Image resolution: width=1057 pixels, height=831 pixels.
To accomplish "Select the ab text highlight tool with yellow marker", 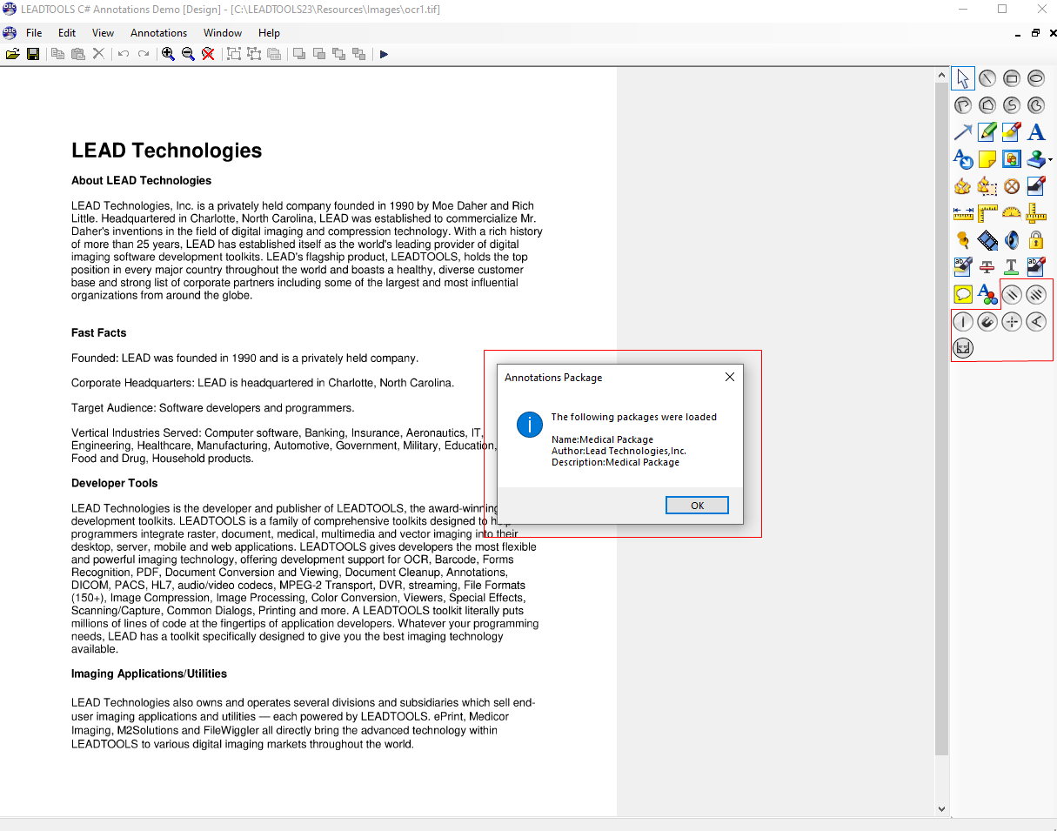I will point(963,267).
